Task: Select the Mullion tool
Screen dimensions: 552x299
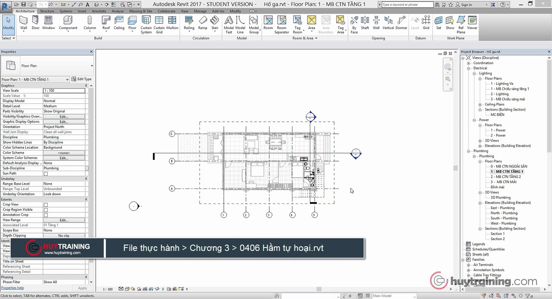Action: 172,23
